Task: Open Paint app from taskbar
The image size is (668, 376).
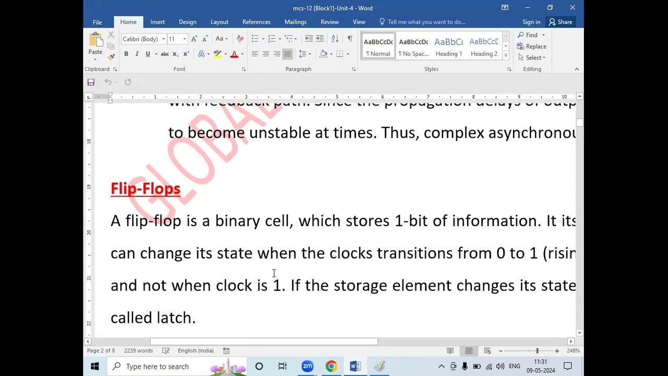Action: [x=379, y=366]
